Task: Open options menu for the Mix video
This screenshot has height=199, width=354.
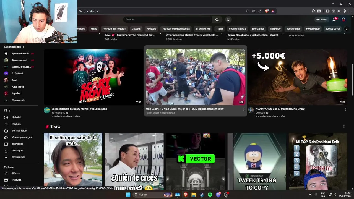Action: click(x=244, y=109)
